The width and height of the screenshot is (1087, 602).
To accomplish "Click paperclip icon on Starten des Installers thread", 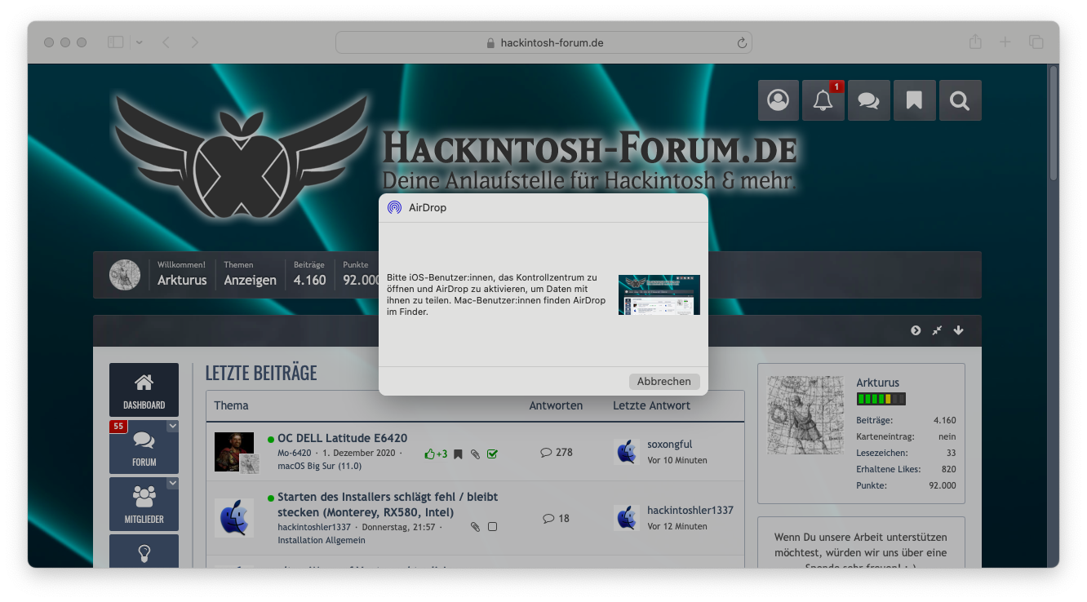I will pos(475,527).
